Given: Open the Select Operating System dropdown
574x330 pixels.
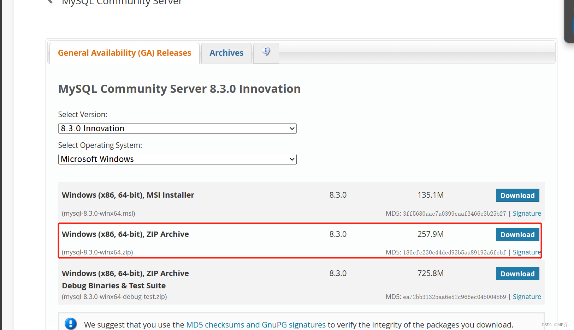Looking at the screenshot, I should pos(177,159).
